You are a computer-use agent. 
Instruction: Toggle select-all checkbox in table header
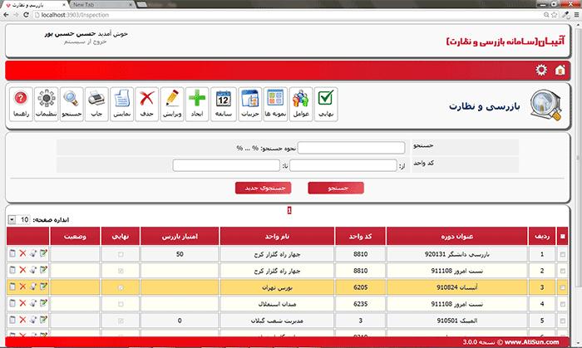coord(563,237)
